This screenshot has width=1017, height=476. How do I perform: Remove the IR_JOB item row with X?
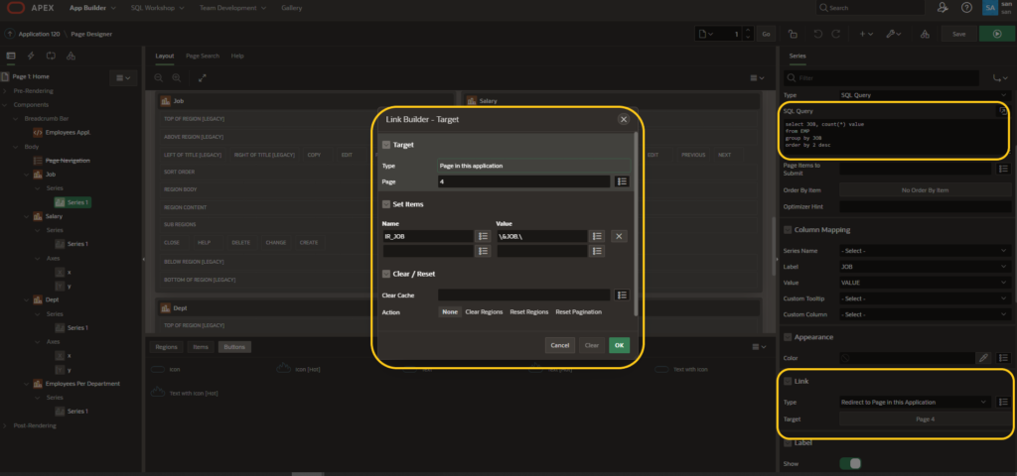[618, 236]
